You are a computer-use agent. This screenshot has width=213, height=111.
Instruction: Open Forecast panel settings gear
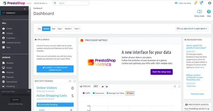175,86
